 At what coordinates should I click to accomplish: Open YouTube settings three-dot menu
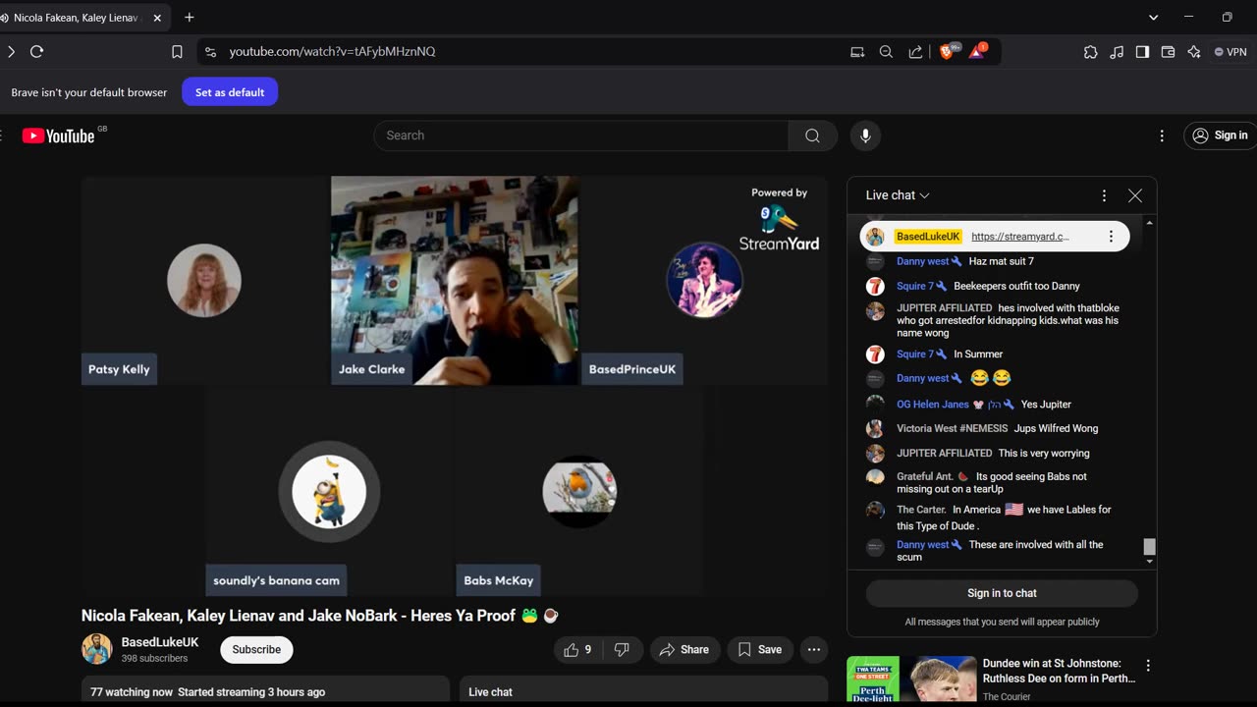click(x=1162, y=136)
